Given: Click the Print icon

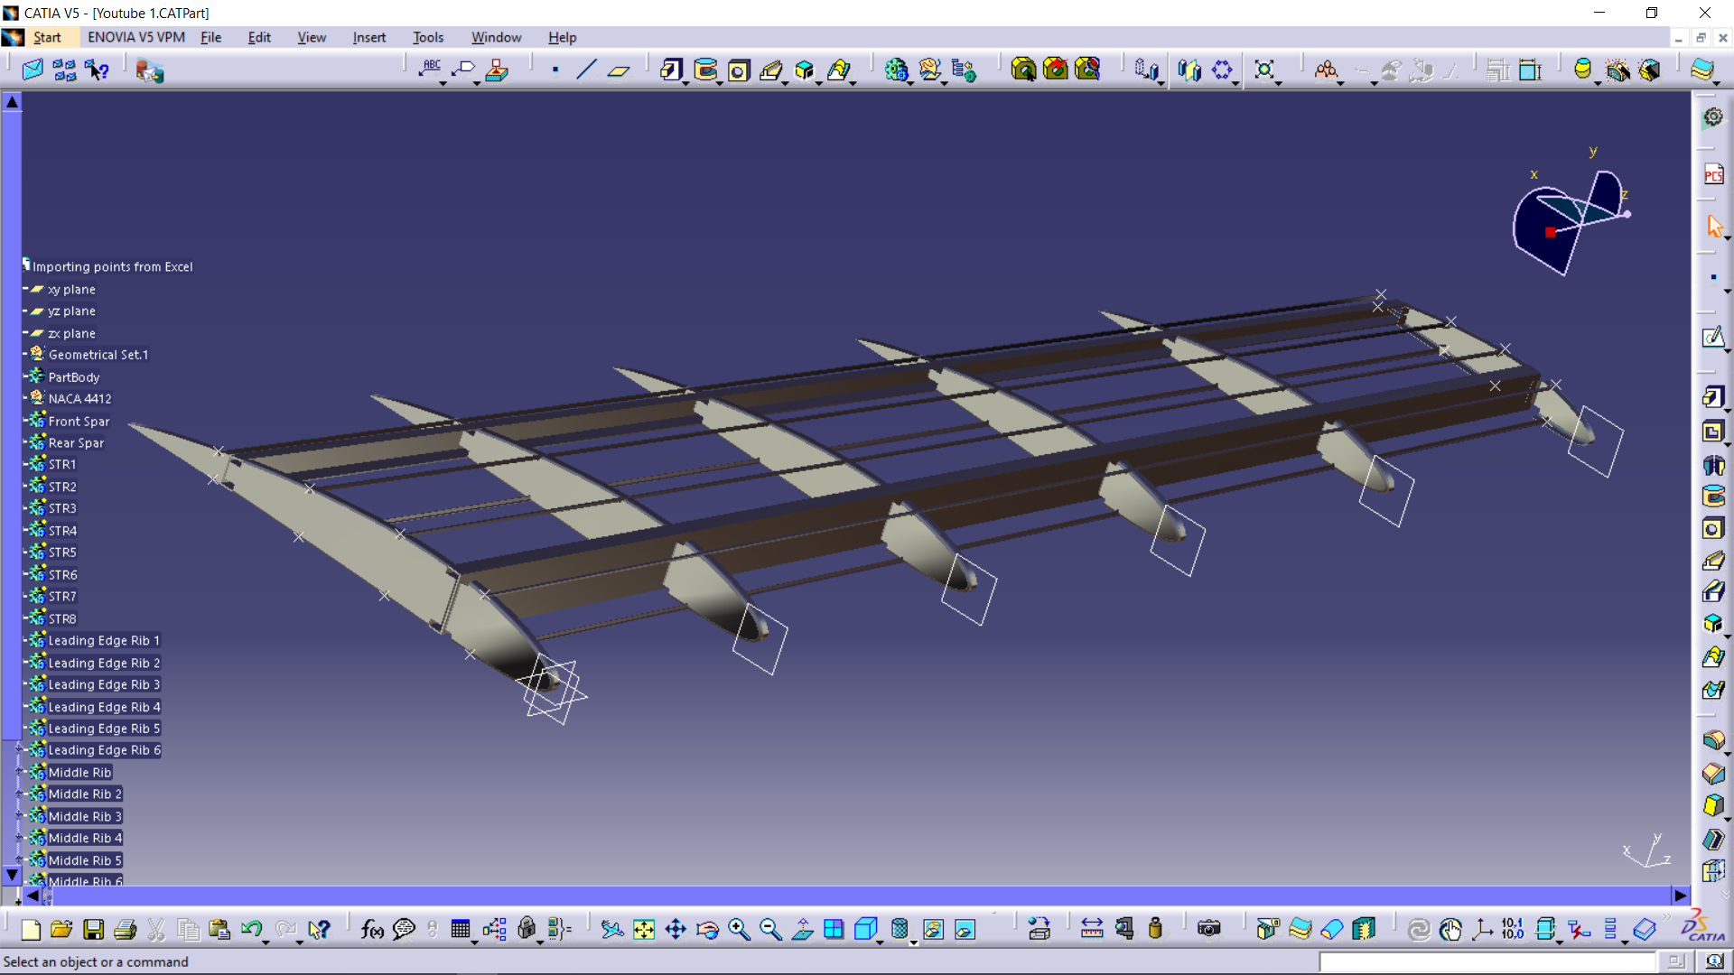Looking at the screenshot, I should point(126,929).
